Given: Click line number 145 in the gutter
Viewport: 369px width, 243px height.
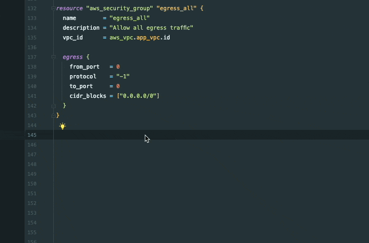Looking at the screenshot, I should click(32, 135).
